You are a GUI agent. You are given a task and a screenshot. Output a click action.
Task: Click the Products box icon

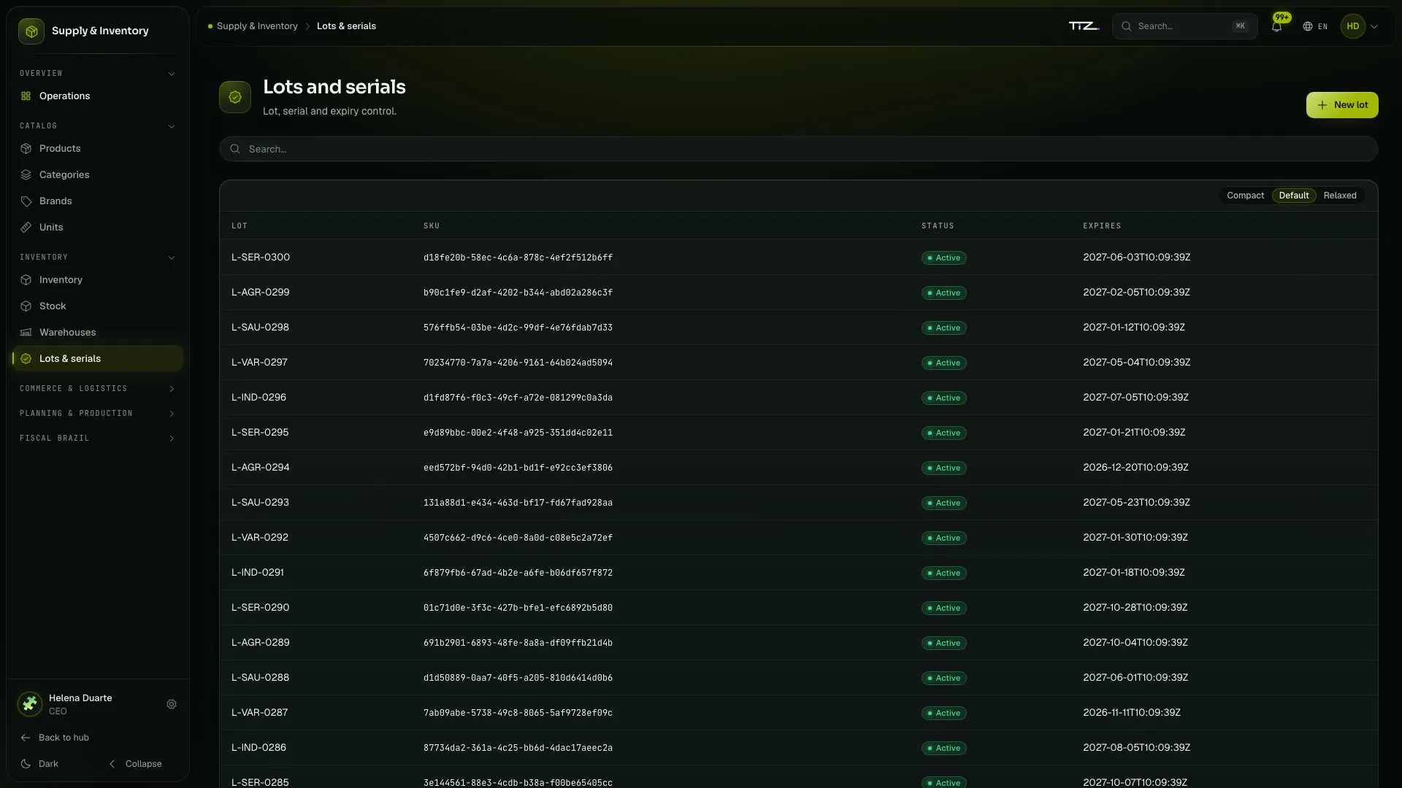[x=26, y=149]
